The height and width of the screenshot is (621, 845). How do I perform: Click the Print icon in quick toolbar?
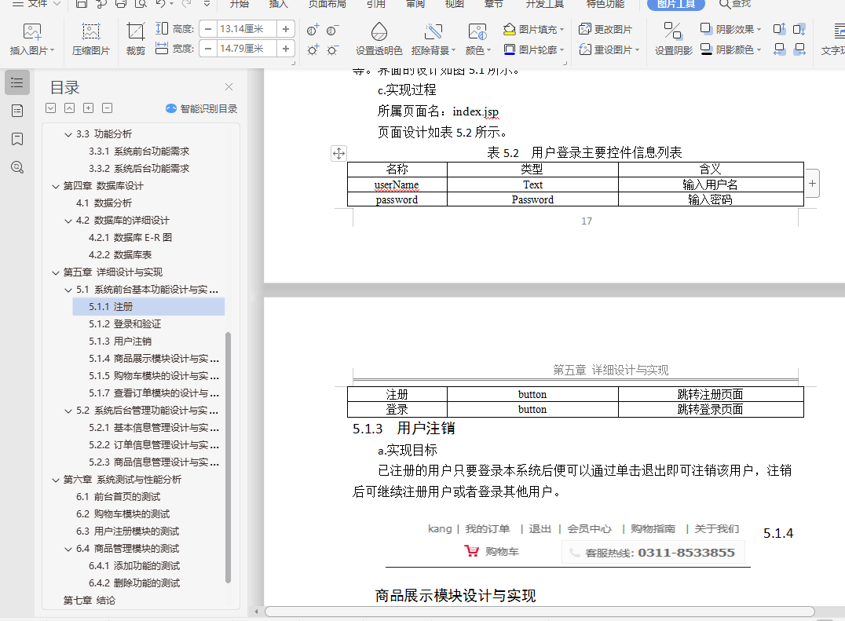point(121,4)
